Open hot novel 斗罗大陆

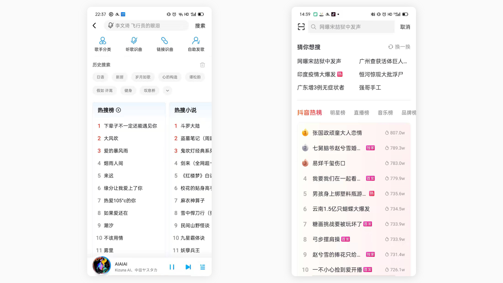tap(190, 126)
